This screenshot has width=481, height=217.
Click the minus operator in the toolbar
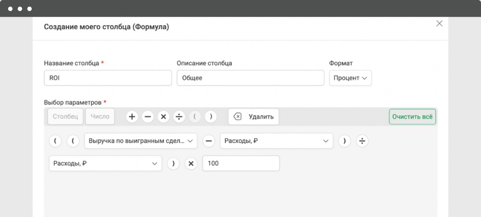point(148,117)
